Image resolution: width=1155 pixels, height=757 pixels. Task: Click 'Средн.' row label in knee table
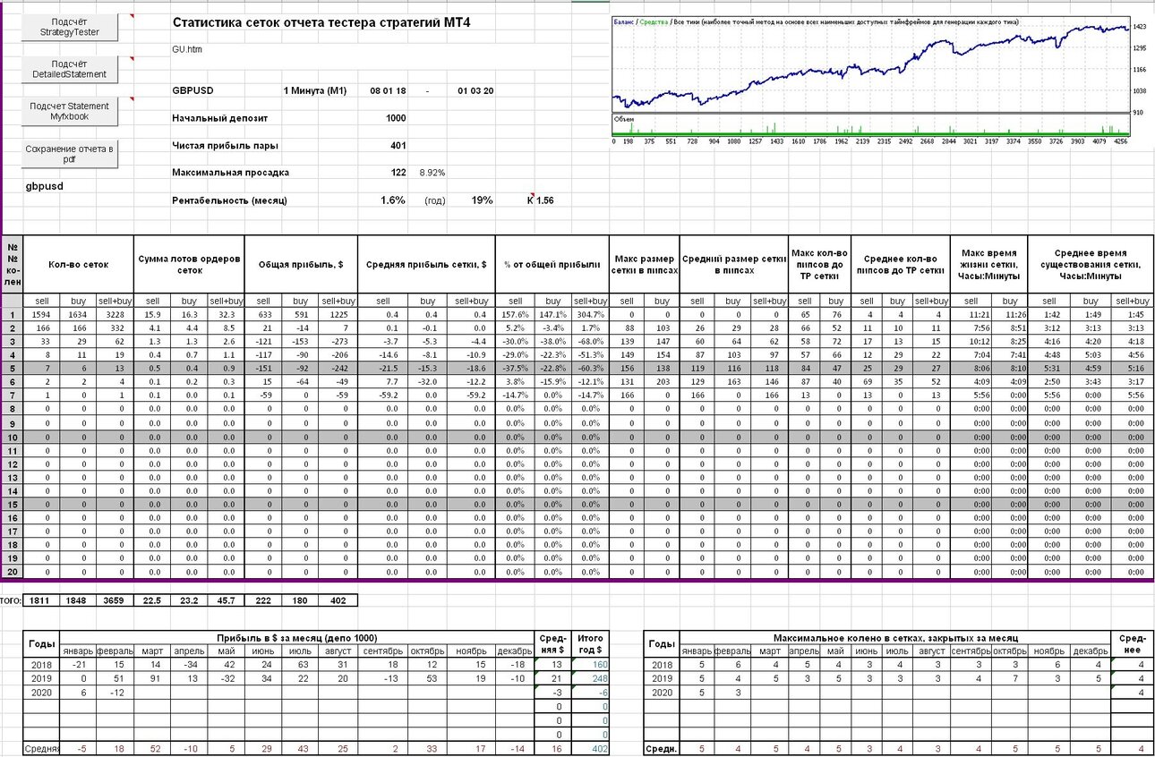pyautogui.click(x=662, y=748)
